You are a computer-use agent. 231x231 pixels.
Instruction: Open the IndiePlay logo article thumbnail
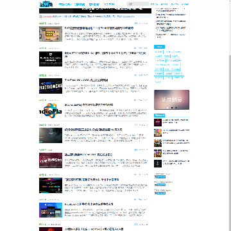coord(51,111)
